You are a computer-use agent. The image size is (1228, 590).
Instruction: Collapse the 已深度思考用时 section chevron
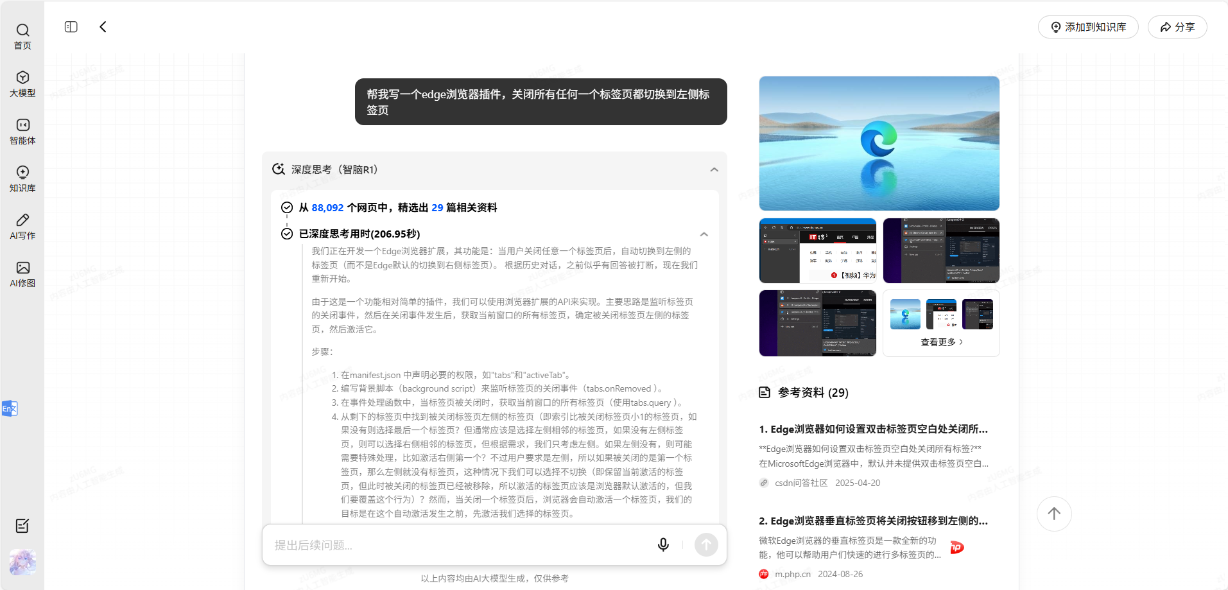pos(704,234)
